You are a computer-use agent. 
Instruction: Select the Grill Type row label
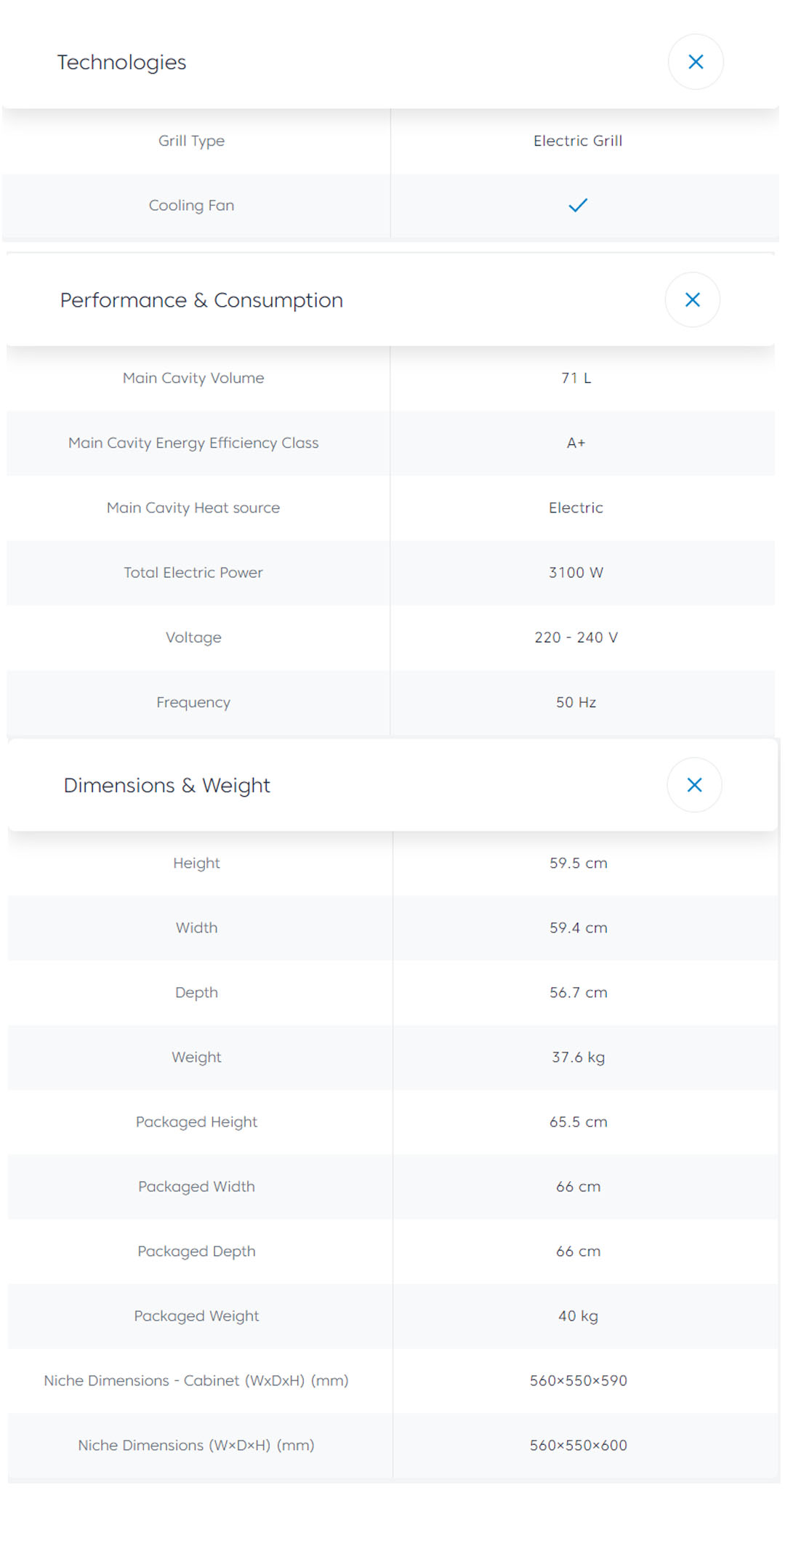(191, 141)
